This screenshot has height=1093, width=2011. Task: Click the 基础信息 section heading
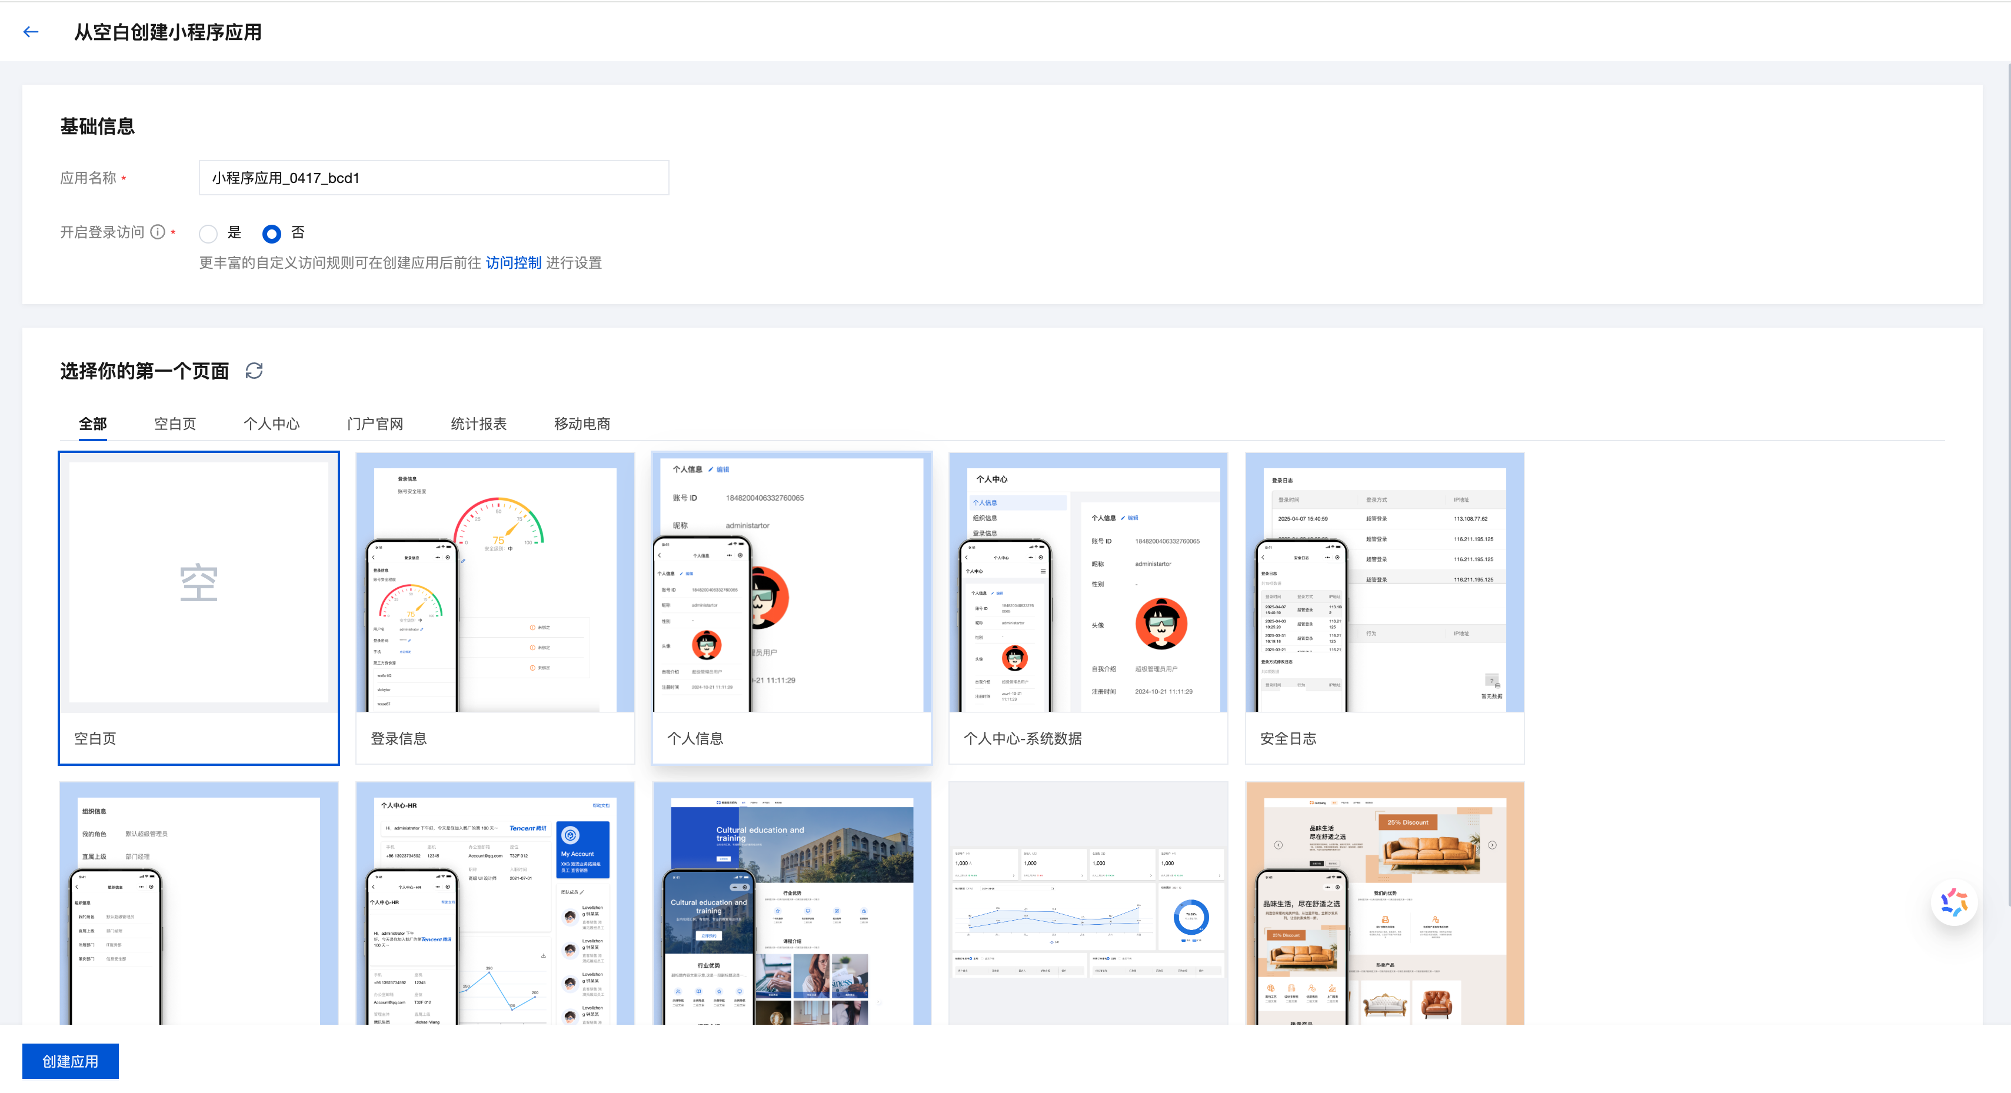coord(98,126)
